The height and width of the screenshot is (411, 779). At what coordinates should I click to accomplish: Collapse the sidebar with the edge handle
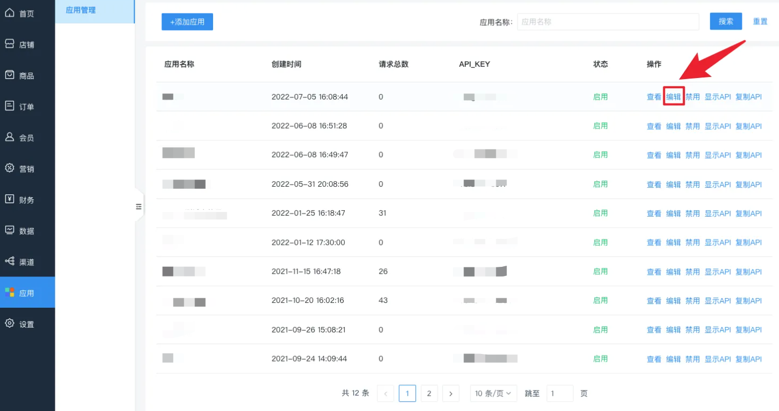point(139,205)
